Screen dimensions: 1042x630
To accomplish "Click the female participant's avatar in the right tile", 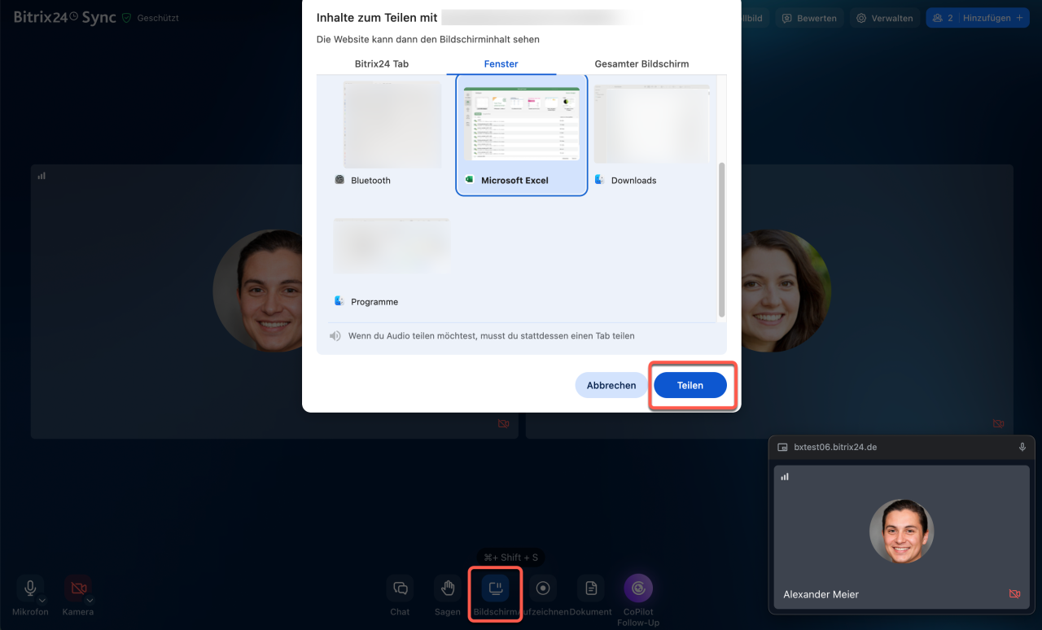I will coord(786,291).
